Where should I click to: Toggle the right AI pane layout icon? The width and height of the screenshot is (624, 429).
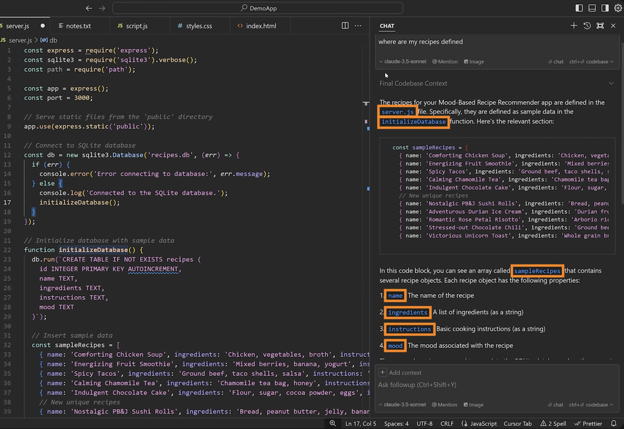(x=605, y=8)
